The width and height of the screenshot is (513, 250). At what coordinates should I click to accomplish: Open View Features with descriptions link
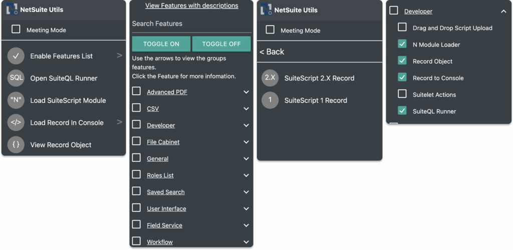pos(192,6)
